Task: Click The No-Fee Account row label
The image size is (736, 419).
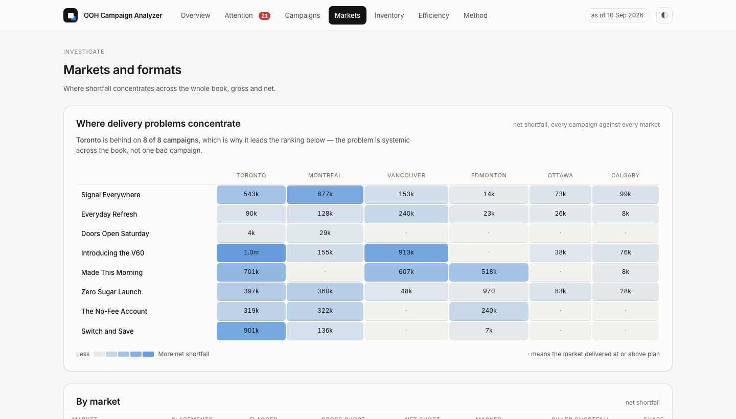Action: pos(114,311)
